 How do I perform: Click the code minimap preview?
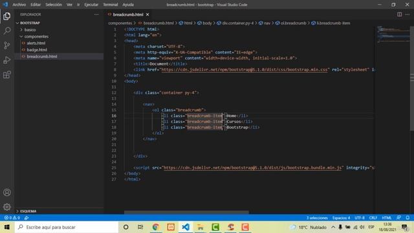pos(393,34)
